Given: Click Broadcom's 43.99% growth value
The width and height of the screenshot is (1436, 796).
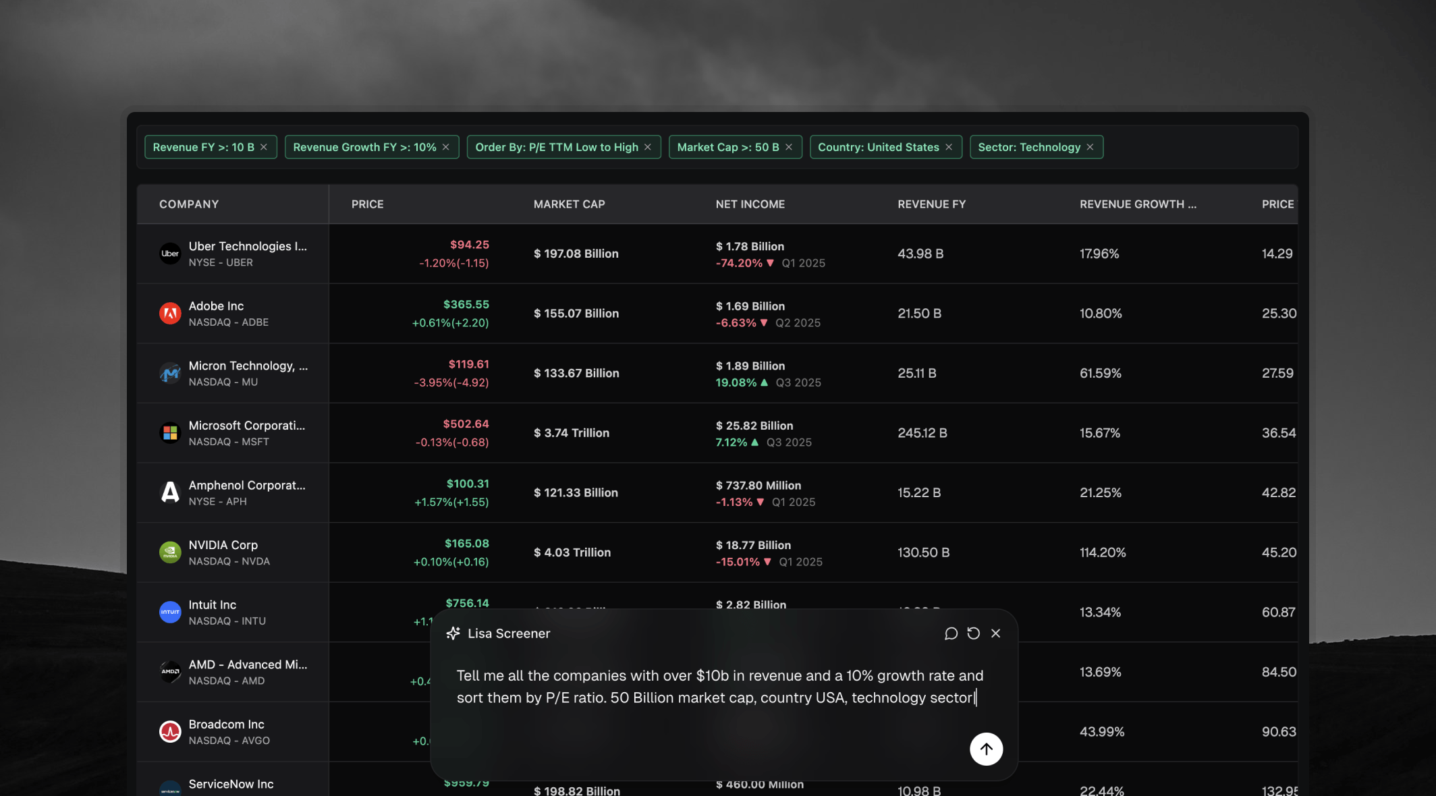Looking at the screenshot, I should (x=1101, y=732).
